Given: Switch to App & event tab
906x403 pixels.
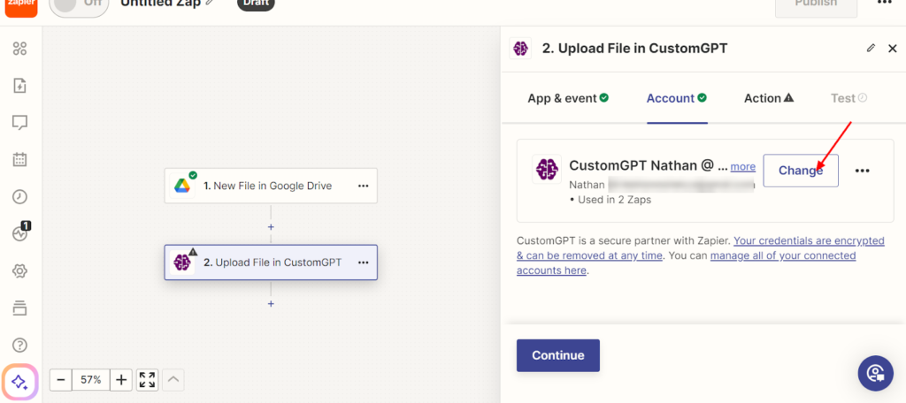Looking at the screenshot, I should (567, 98).
